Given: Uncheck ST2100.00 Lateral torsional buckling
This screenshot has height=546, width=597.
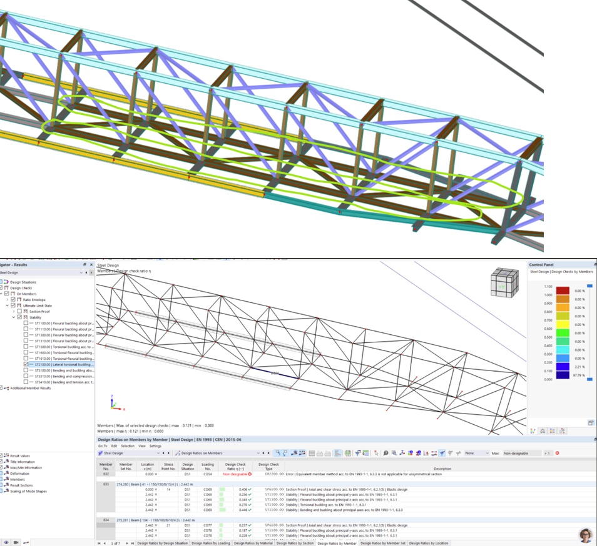Looking at the screenshot, I should point(26,364).
